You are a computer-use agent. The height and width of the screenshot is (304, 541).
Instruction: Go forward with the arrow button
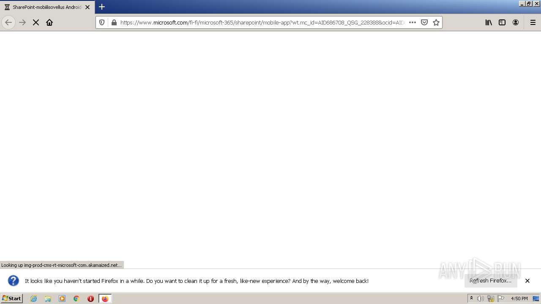tap(22, 22)
